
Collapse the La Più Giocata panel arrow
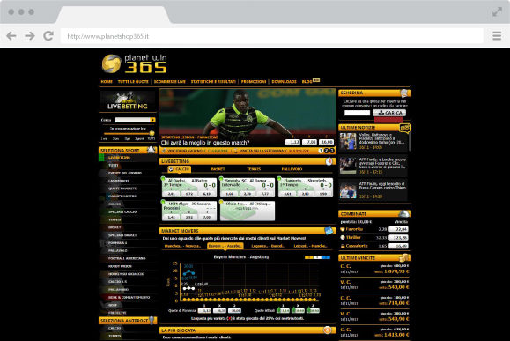[328, 330]
